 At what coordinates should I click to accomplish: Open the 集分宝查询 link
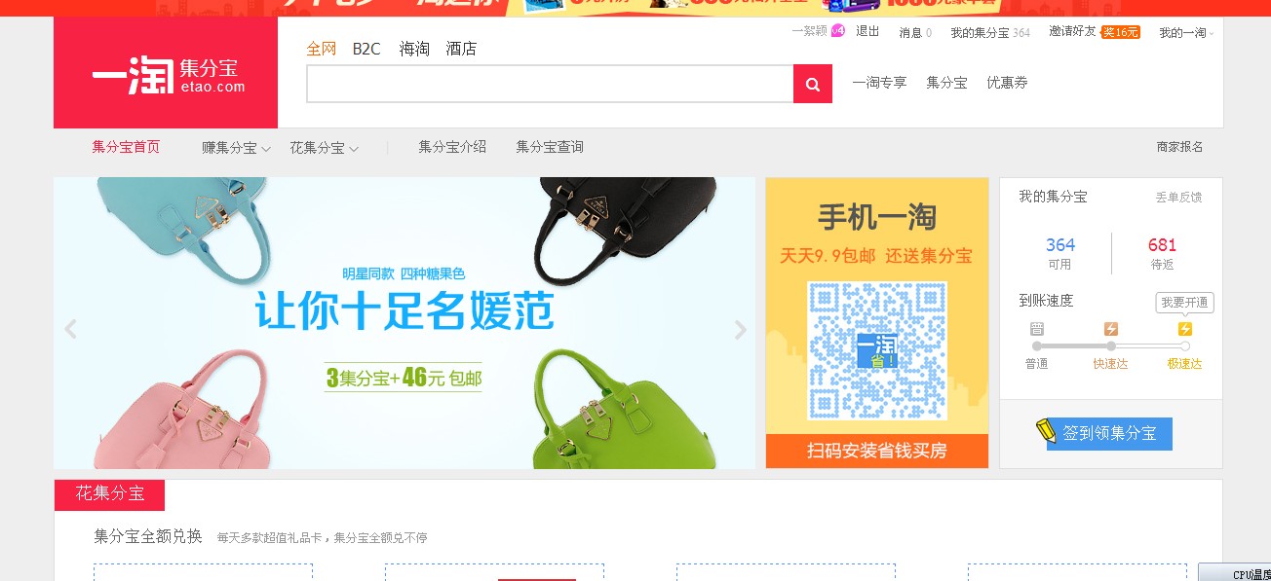(550, 147)
